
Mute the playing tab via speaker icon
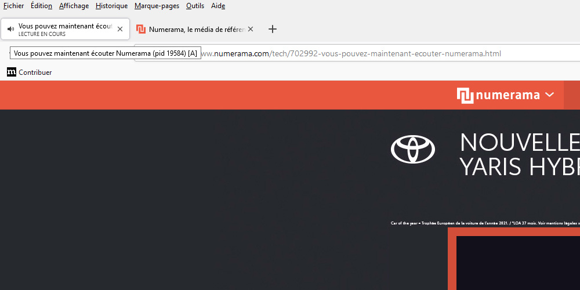click(10, 29)
